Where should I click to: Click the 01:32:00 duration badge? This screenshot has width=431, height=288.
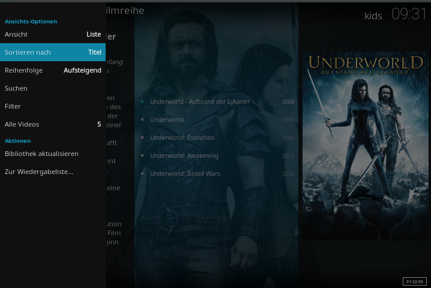[415, 281]
